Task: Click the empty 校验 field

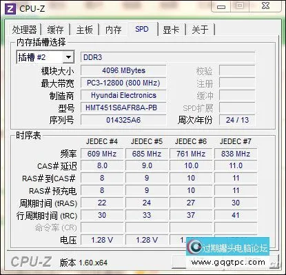Action: (x=237, y=70)
